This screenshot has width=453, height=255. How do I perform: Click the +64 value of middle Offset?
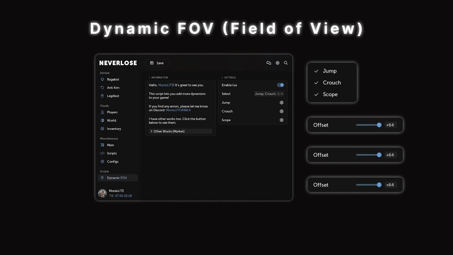(390, 155)
